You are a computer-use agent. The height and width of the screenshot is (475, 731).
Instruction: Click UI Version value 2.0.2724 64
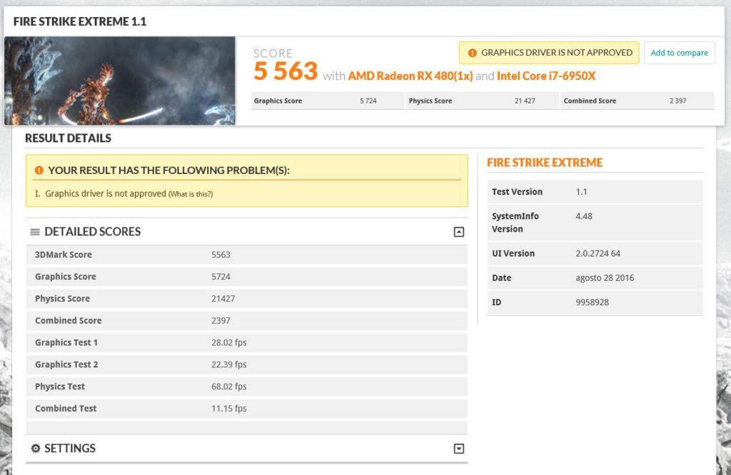click(598, 253)
